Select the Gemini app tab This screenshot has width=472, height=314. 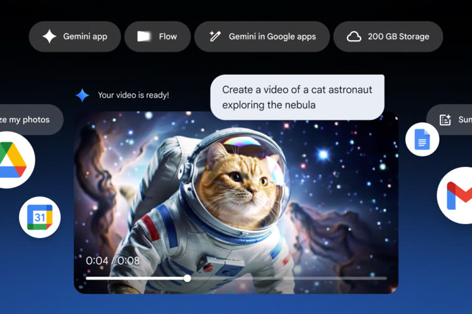point(75,36)
